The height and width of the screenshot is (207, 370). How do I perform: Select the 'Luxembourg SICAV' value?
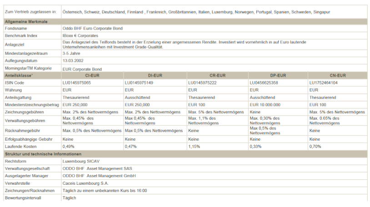tap(81, 161)
